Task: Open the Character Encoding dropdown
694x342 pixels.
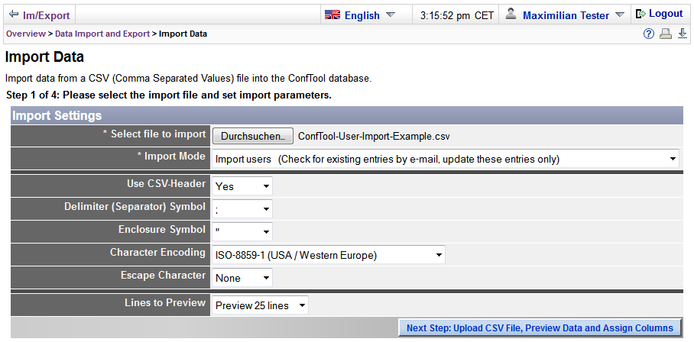Action: [329, 255]
